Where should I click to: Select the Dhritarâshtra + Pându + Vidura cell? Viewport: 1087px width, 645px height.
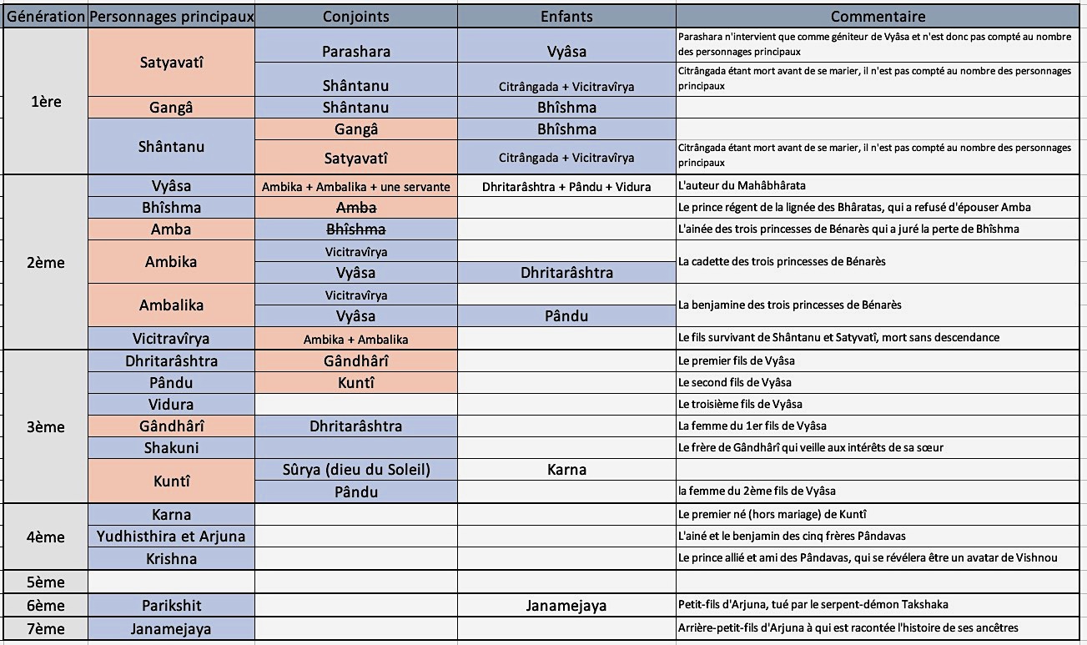[x=566, y=186]
